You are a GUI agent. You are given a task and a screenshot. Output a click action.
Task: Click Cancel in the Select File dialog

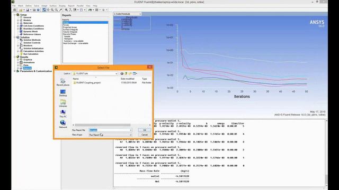click(145, 135)
